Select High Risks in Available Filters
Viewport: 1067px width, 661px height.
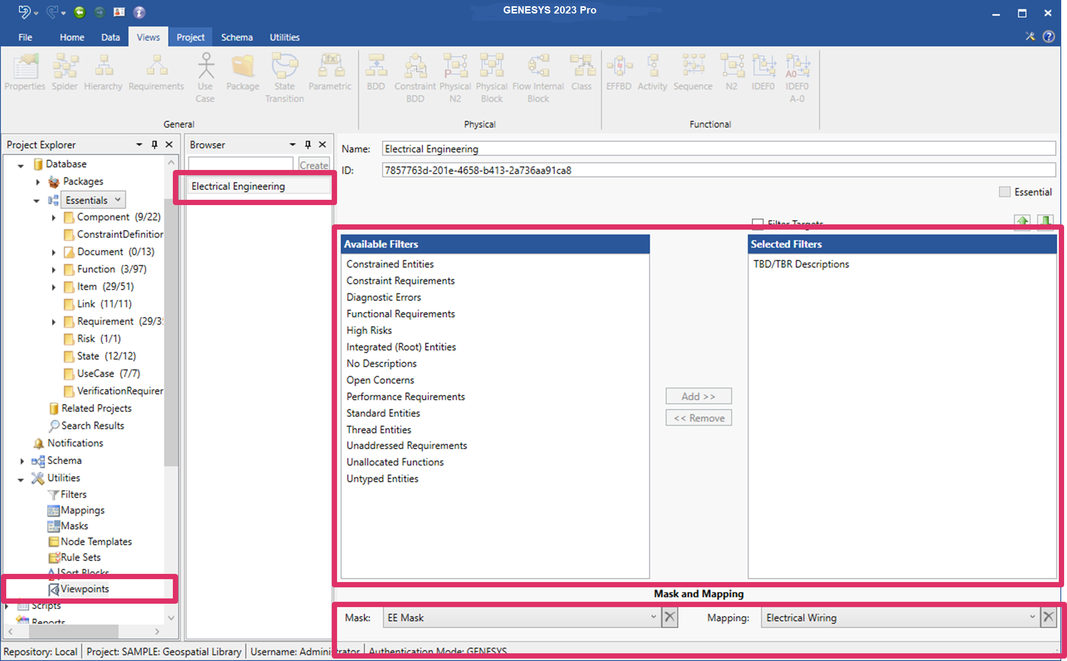[369, 330]
